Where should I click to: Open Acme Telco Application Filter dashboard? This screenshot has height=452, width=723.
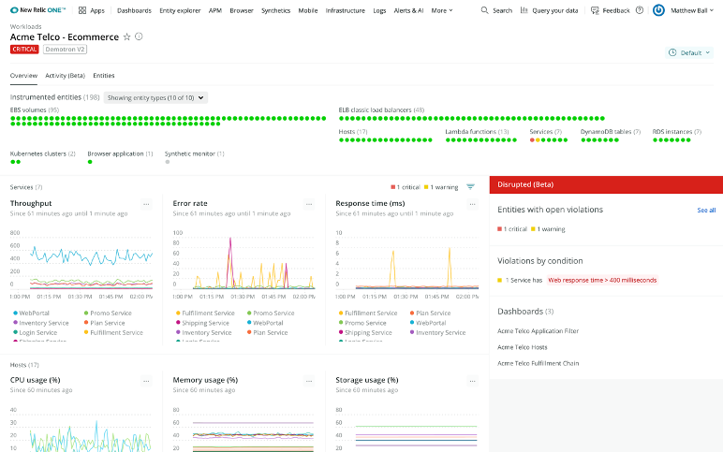(x=538, y=331)
